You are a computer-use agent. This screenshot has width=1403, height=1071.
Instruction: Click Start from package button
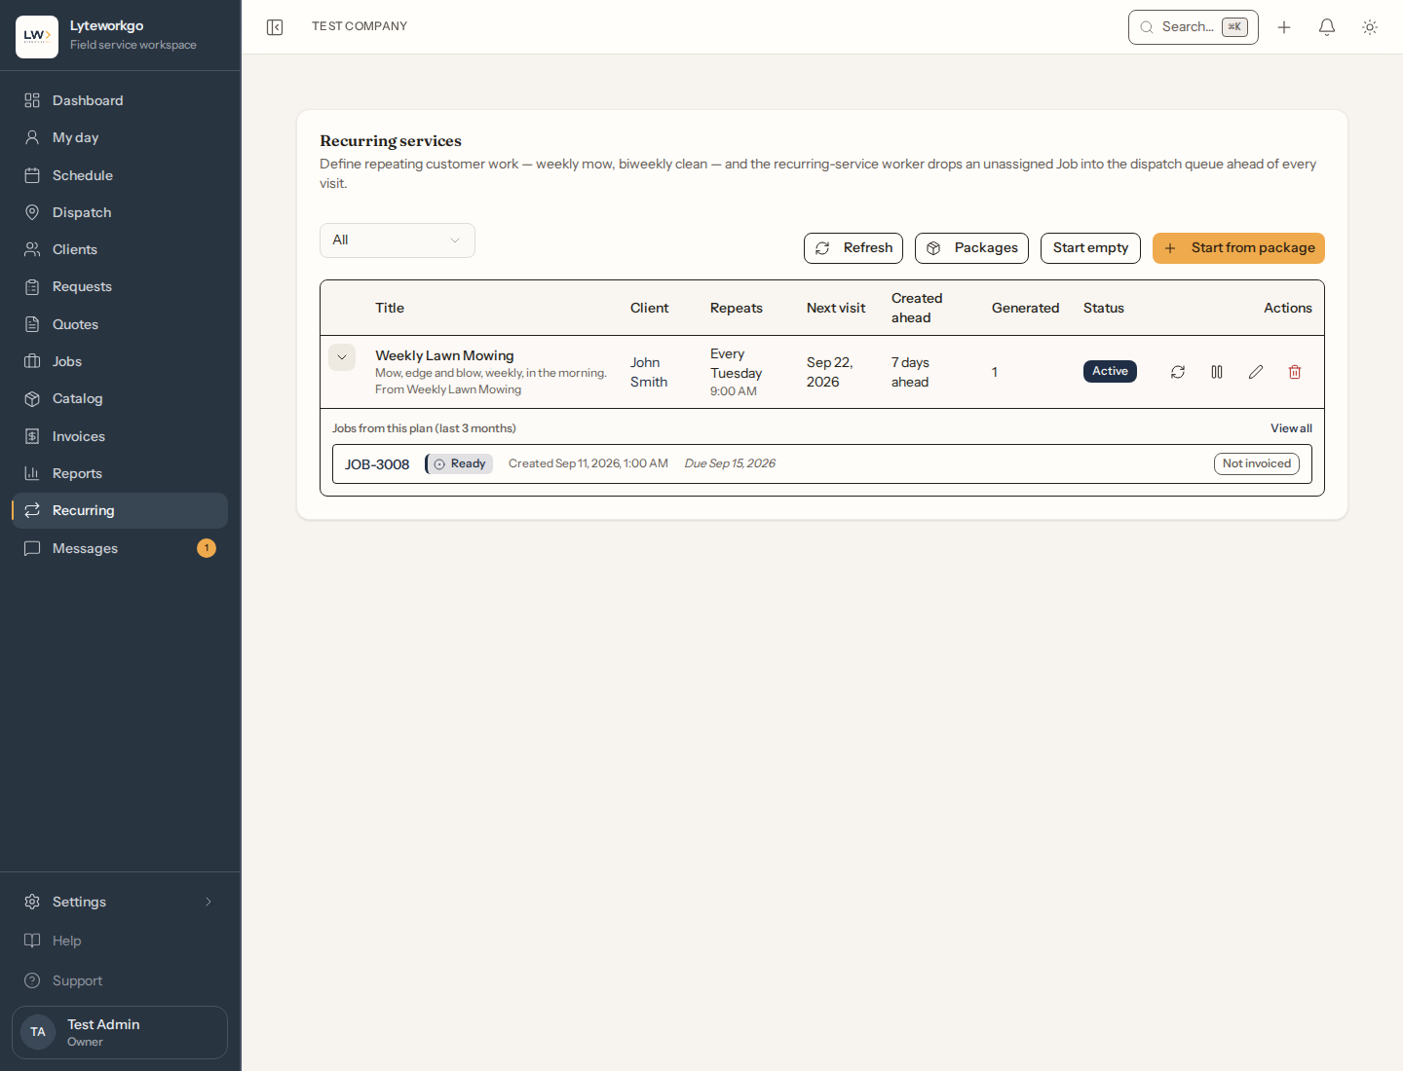pos(1238,248)
